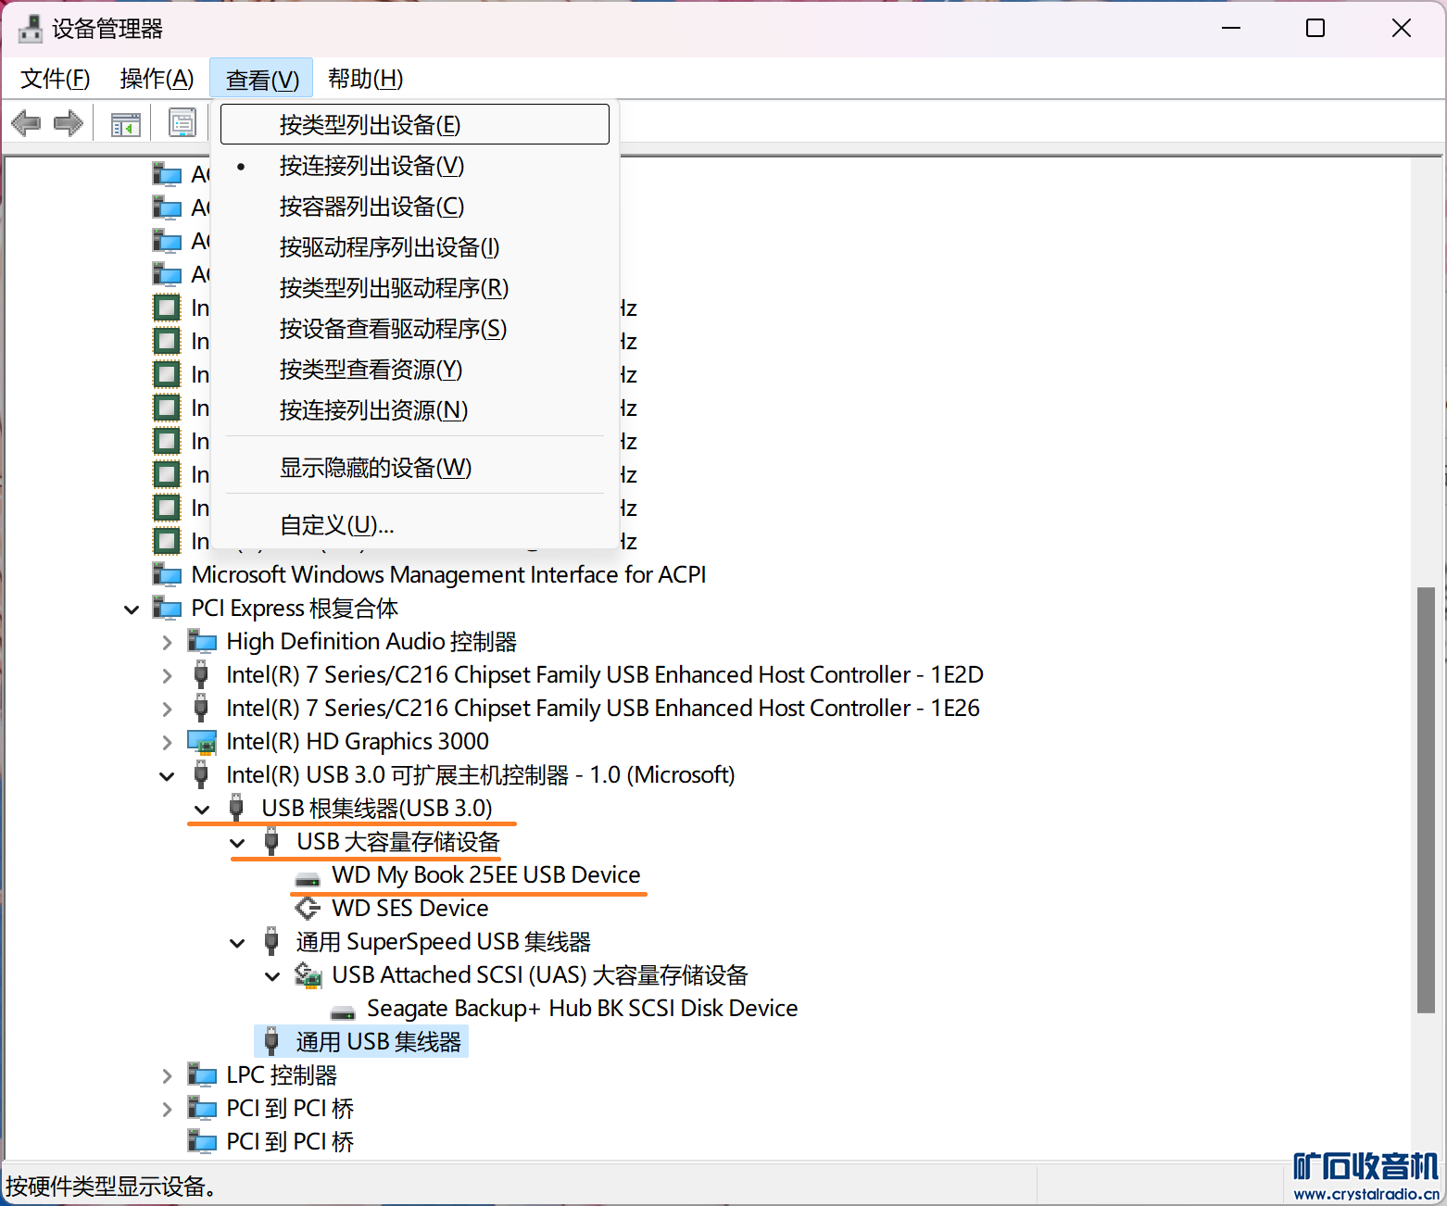Expand the High Definition Audio 控制器 node
The height and width of the screenshot is (1206, 1447).
coord(167,642)
